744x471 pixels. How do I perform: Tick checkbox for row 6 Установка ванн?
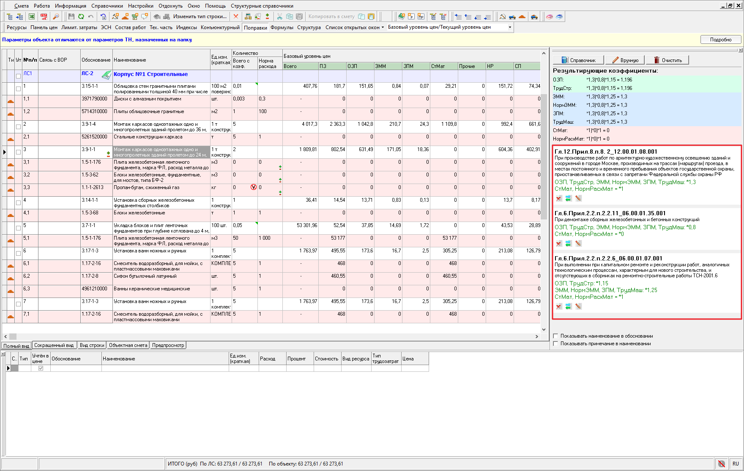(x=18, y=254)
